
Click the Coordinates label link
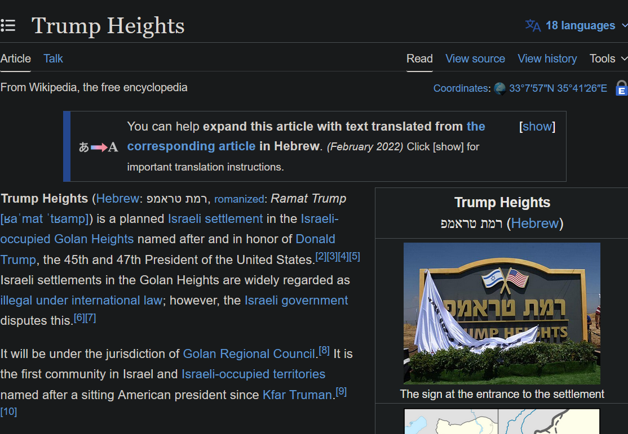click(461, 88)
